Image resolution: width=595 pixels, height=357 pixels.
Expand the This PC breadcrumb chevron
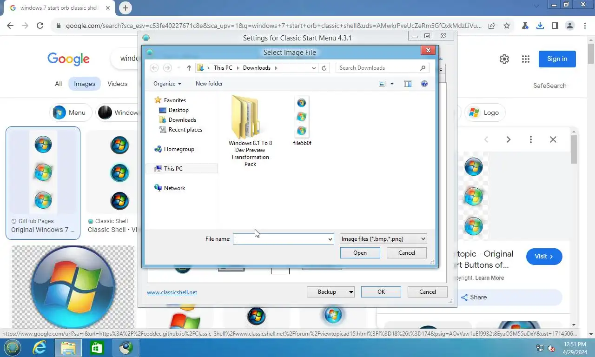pyautogui.click(x=237, y=68)
